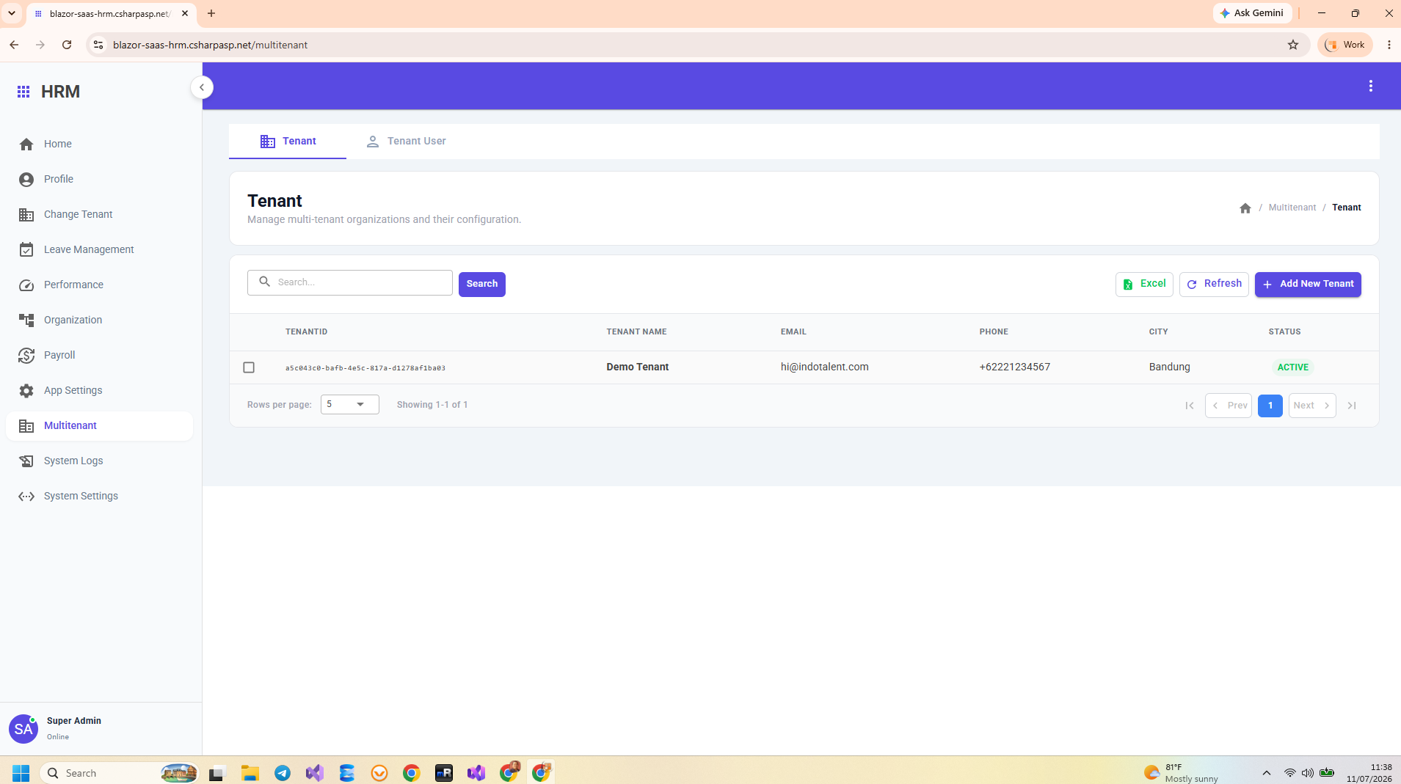This screenshot has width=1401, height=784.
Task: Reload the page in browser
Action: point(67,45)
